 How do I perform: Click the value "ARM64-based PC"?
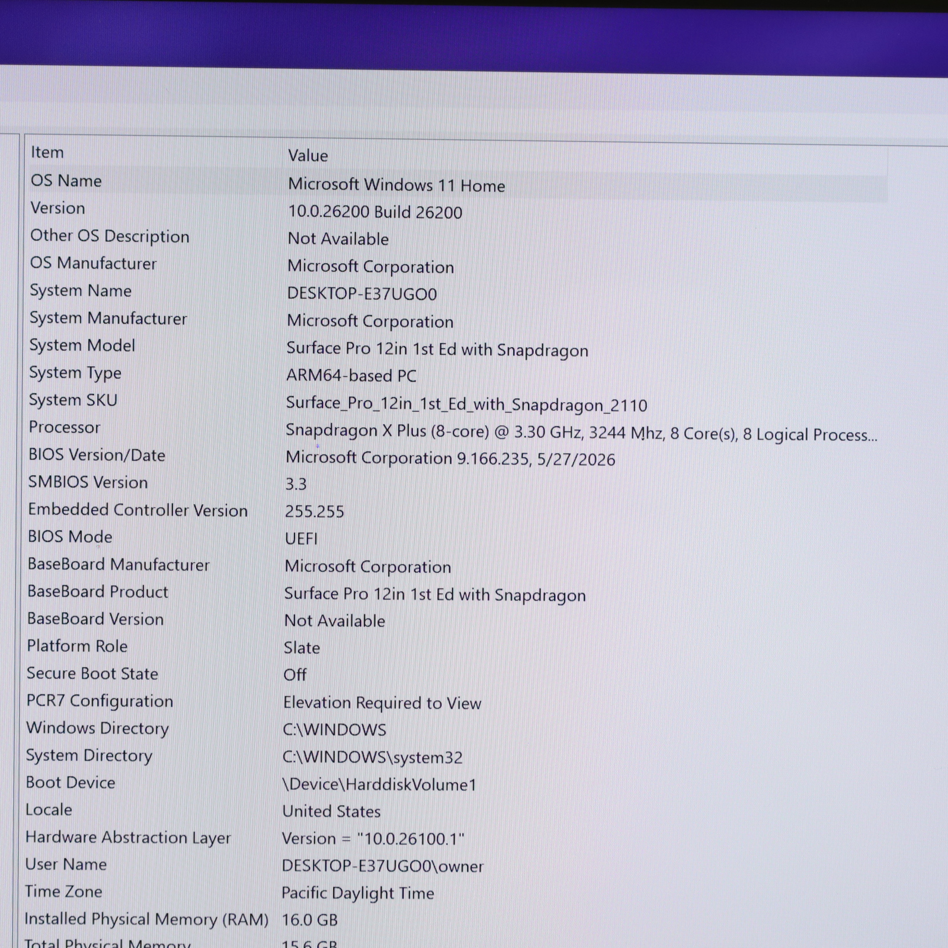point(351,376)
